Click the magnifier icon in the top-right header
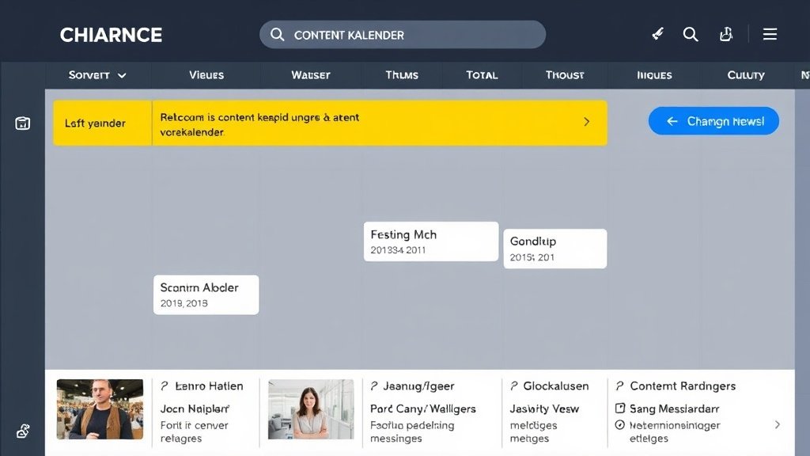Image resolution: width=810 pixels, height=456 pixels. click(691, 34)
